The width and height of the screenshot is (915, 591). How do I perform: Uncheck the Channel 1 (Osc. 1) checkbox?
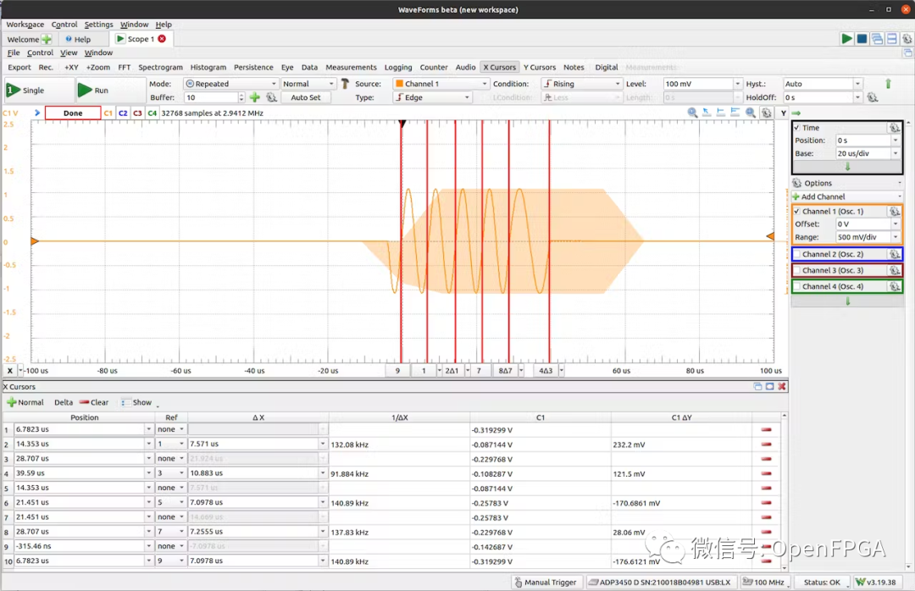(x=796, y=212)
